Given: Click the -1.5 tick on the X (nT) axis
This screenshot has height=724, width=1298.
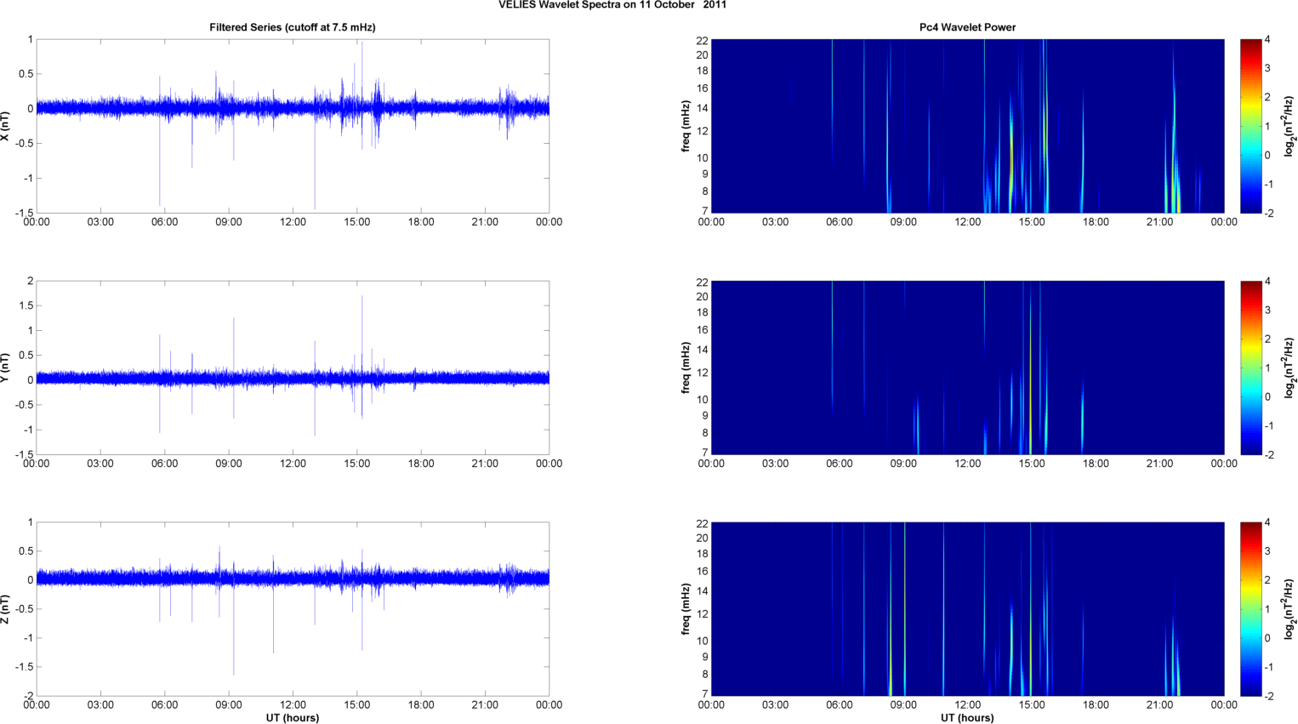Looking at the screenshot, I should coord(24,213).
